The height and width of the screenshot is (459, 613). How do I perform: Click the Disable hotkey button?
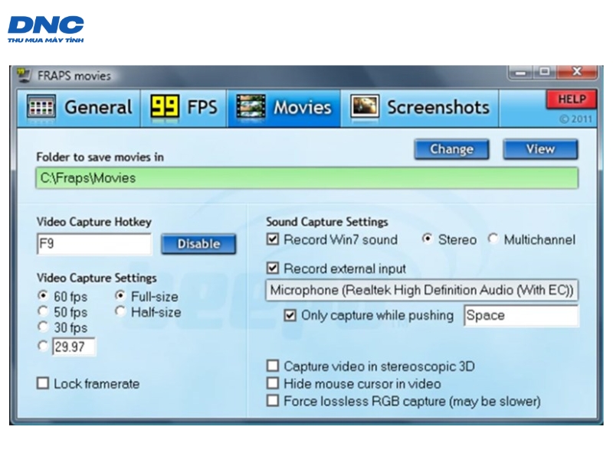point(198,244)
